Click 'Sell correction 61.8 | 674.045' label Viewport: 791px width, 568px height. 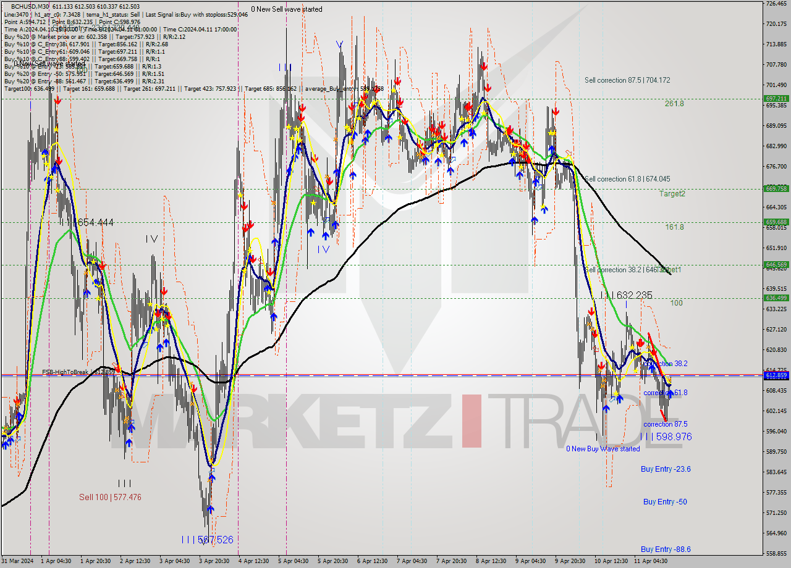tap(627, 179)
